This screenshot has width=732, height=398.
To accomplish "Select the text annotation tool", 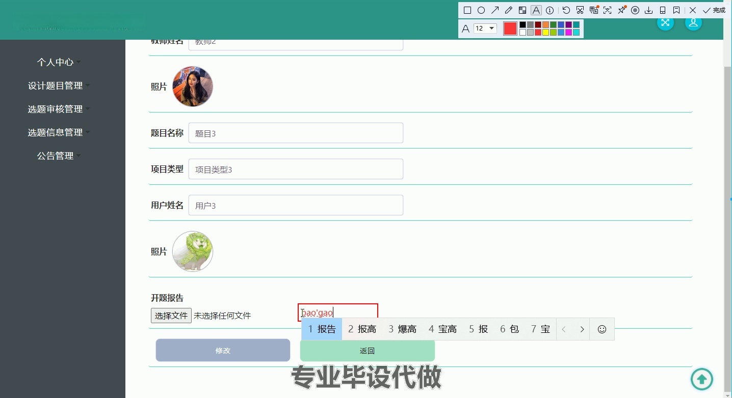I will (x=536, y=10).
